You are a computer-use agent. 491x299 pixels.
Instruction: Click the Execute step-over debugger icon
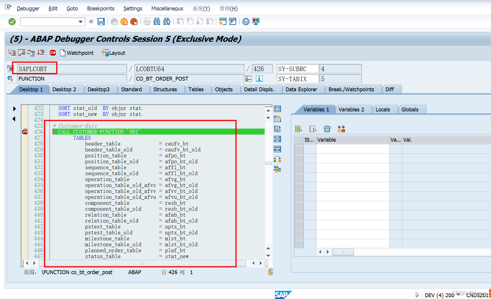point(22,53)
